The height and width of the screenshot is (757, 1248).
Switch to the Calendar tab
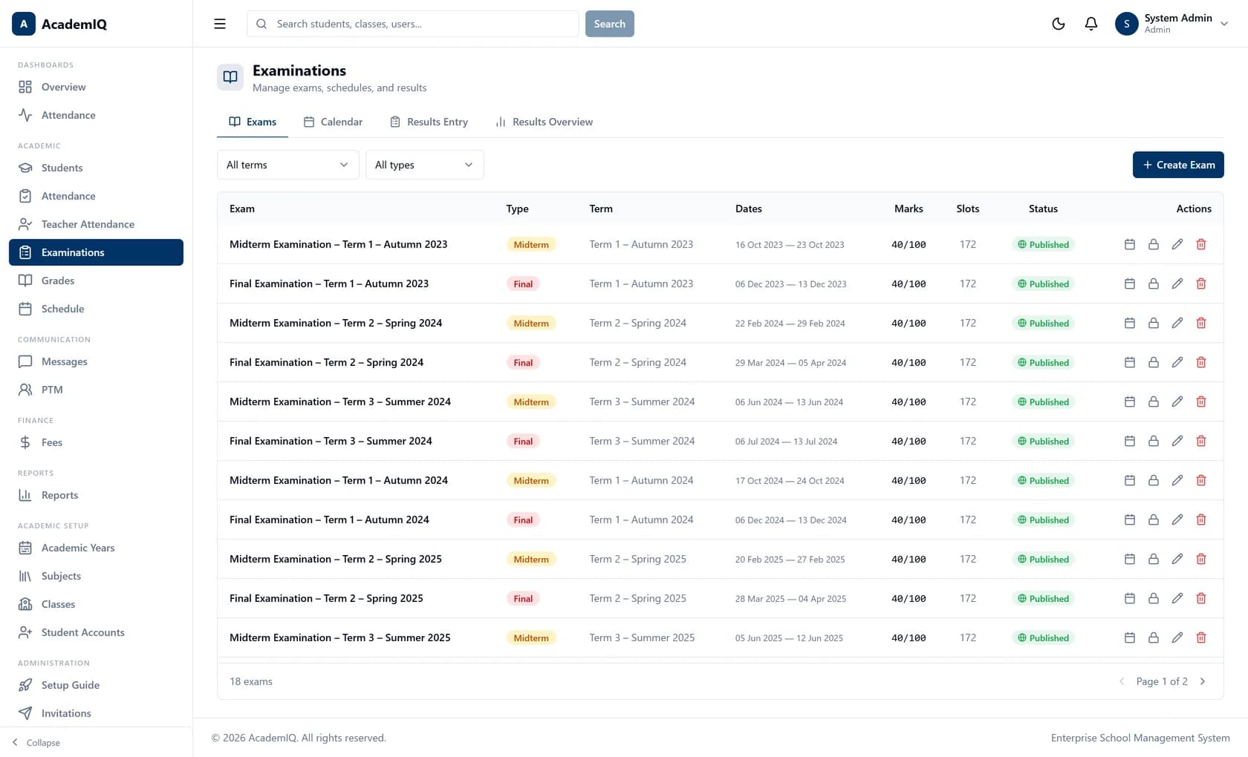point(333,122)
